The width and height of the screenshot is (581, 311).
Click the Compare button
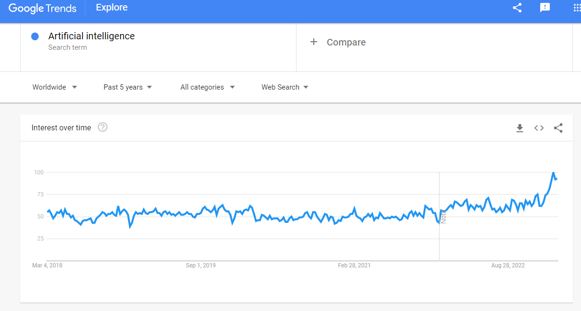coord(346,42)
